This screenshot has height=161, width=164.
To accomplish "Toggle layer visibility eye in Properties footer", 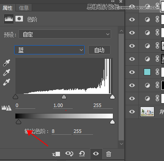I will coord(96,154).
